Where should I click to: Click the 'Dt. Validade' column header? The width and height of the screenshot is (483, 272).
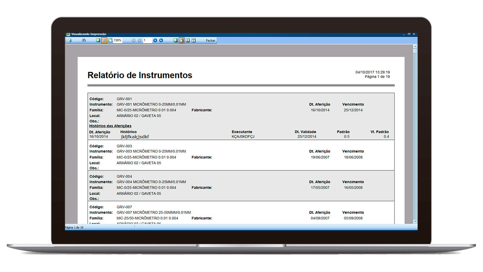coord(305,132)
